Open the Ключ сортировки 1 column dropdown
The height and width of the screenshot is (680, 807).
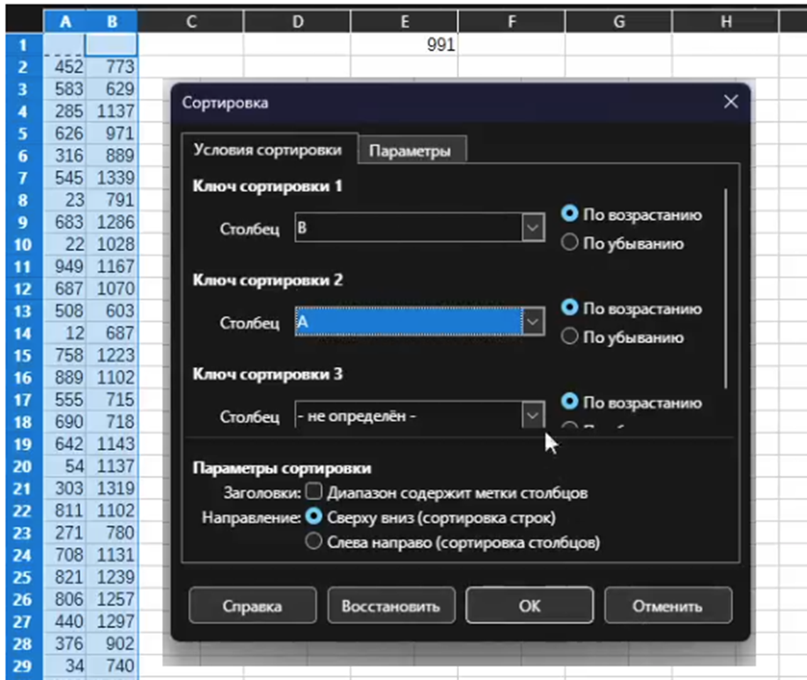click(x=533, y=229)
